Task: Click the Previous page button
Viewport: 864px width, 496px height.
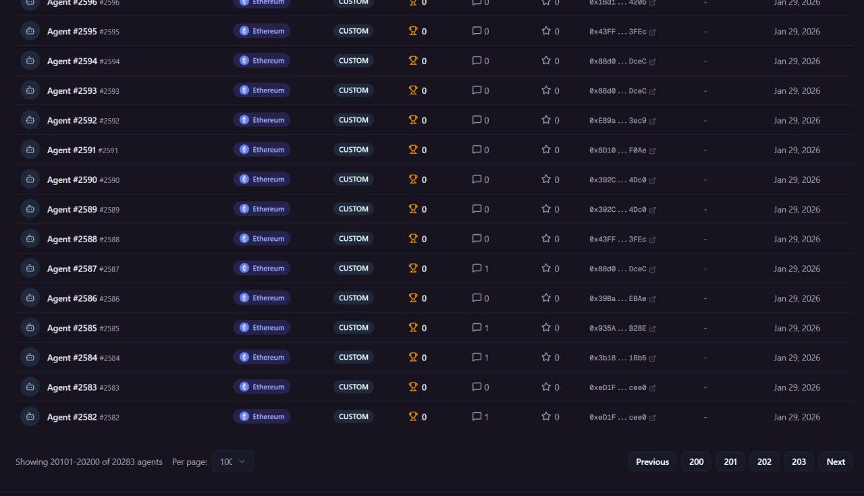Action: (652, 462)
